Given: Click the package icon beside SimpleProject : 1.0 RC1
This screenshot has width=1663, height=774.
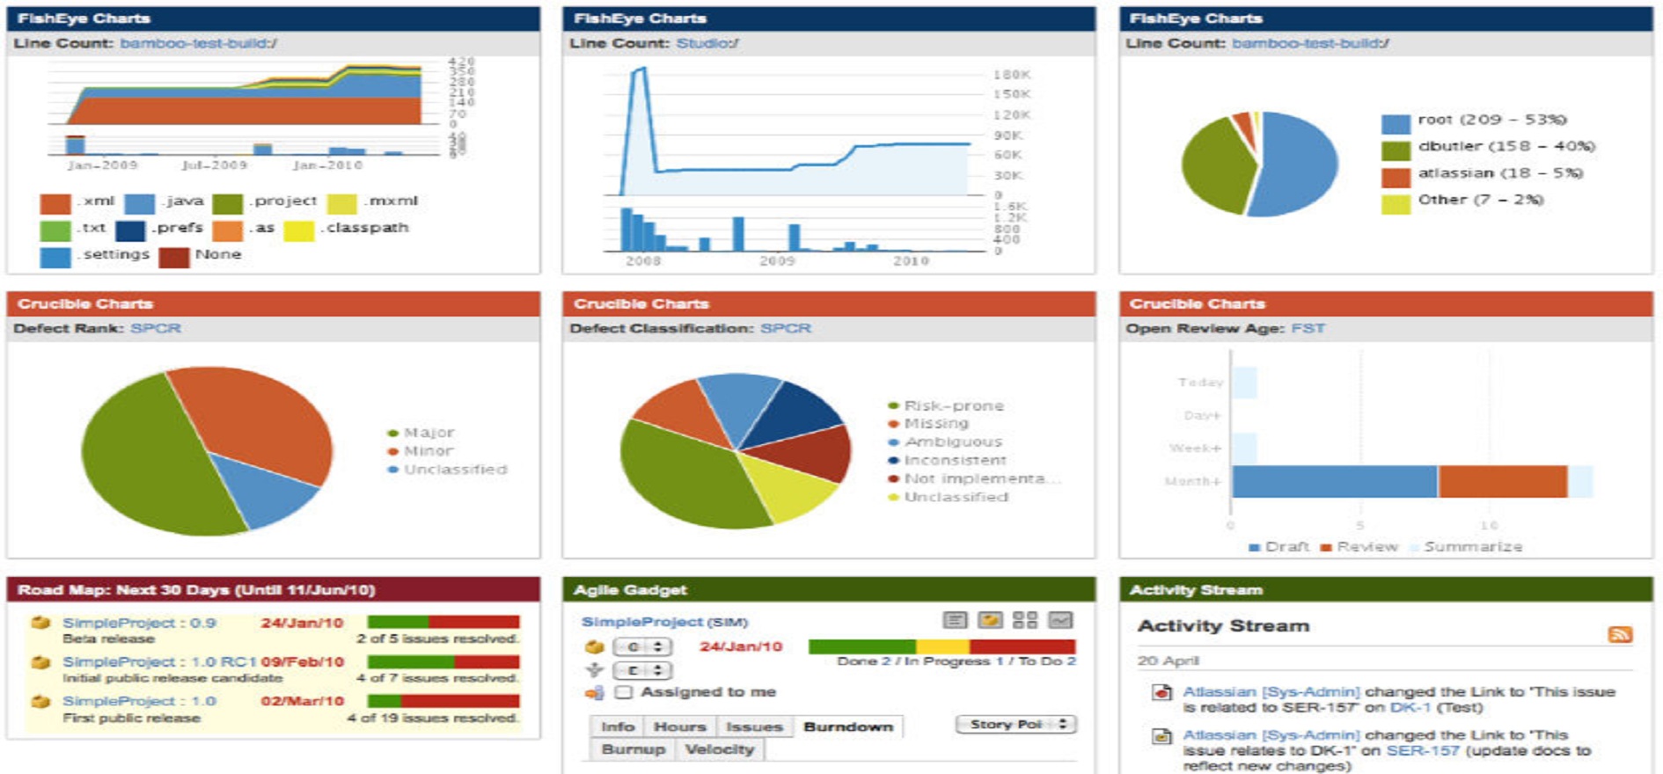Looking at the screenshot, I should point(40,662).
